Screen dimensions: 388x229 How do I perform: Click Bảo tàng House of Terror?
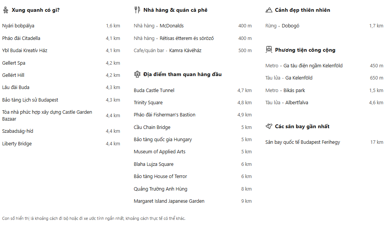[x=160, y=177]
